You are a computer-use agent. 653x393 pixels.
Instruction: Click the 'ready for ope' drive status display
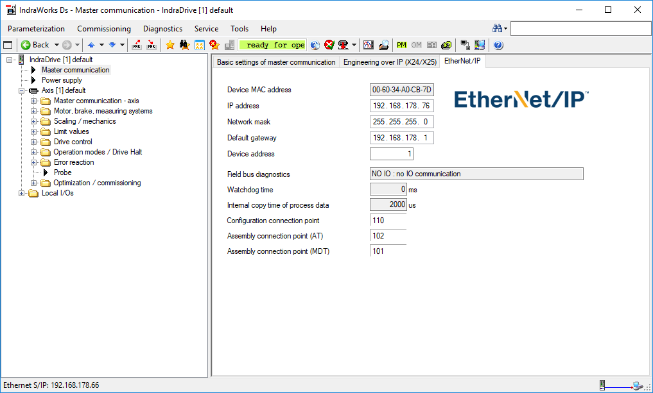click(x=272, y=45)
